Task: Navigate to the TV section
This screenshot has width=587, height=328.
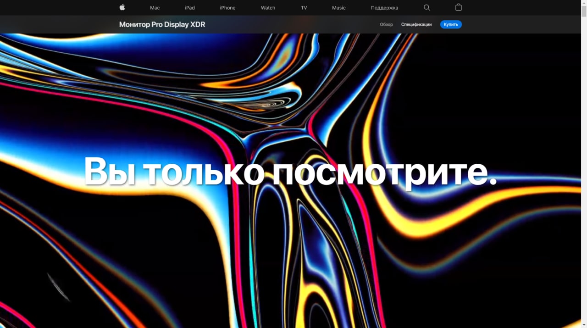Action: tap(304, 8)
